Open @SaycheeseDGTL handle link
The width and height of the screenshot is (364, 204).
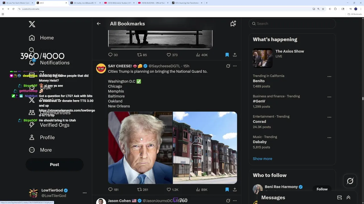(164, 66)
